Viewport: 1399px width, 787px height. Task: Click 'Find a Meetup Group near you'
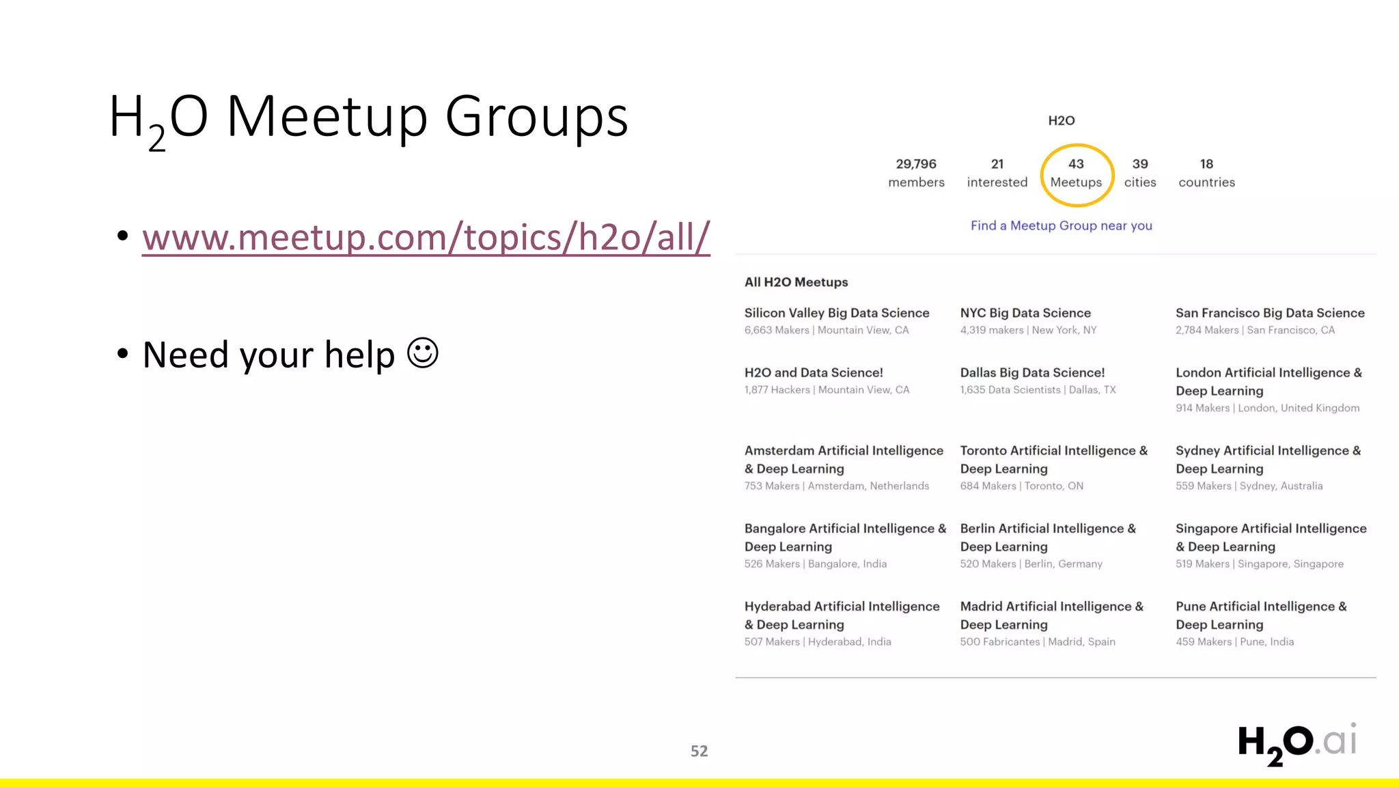1061,225
